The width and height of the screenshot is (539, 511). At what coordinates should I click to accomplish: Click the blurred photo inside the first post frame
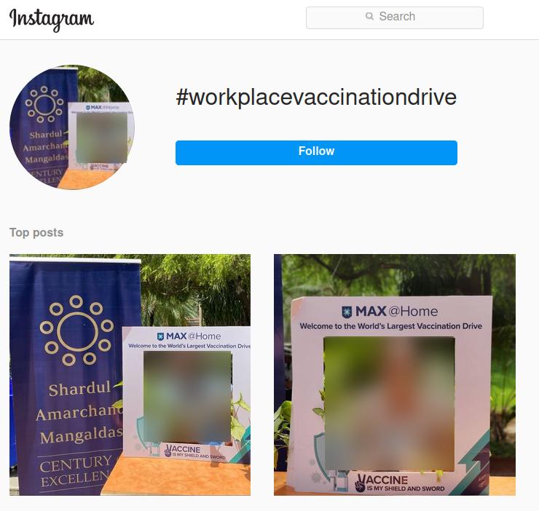(x=188, y=397)
